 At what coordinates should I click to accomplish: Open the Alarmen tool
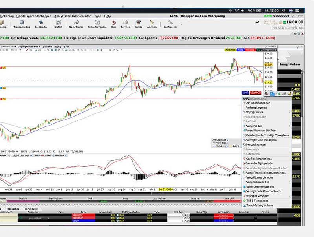[152, 24]
